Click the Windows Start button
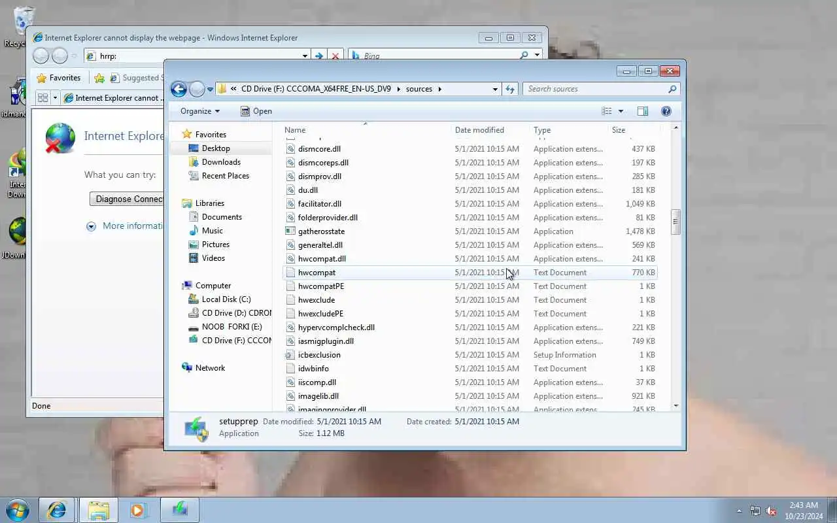The height and width of the screenshot is (523, 837). (18, 510)
